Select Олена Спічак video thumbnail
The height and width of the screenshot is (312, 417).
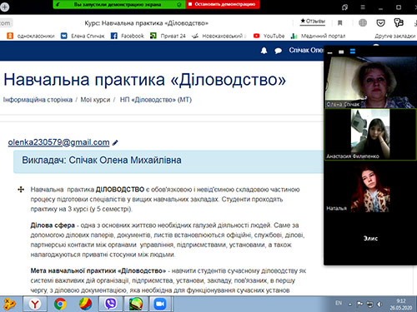370,82
